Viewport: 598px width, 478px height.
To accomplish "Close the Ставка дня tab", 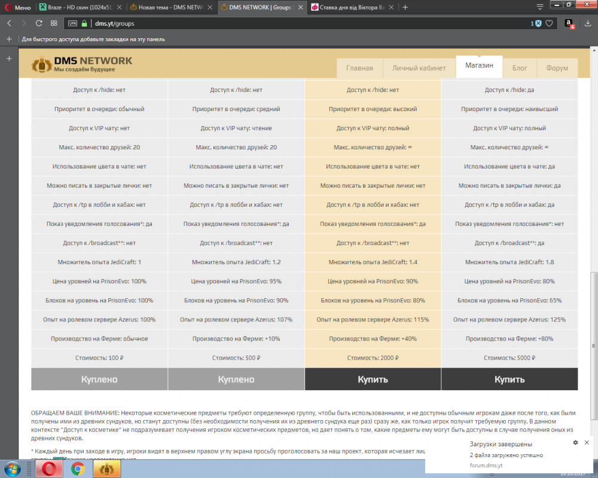I will coord(391,7).
